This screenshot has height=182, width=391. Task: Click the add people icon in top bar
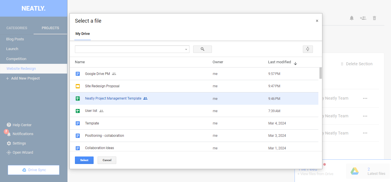point(363,18)
